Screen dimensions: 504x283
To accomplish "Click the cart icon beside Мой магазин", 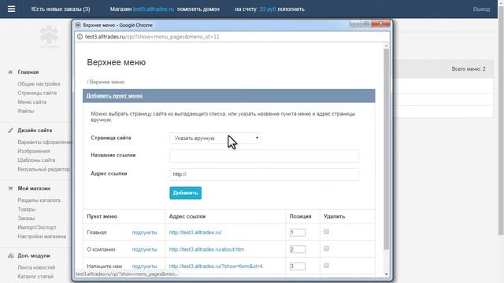I will coord(10,189).
